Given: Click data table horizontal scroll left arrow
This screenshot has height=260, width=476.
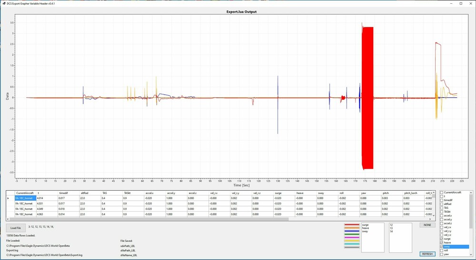Looking at the screenshot, I should pos(8,219).
